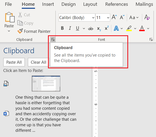Switch to the Layout tab
The image size is (156, 137).
coord(90,4)
